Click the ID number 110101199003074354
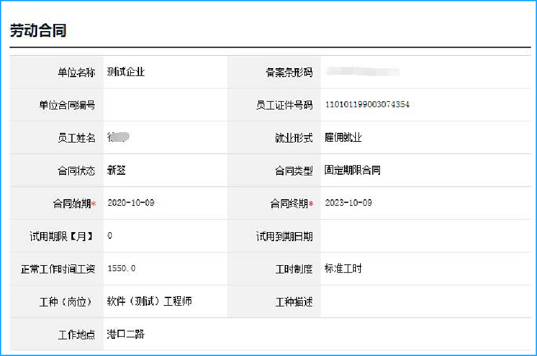 pyautogui.click(x=367, y=105)
